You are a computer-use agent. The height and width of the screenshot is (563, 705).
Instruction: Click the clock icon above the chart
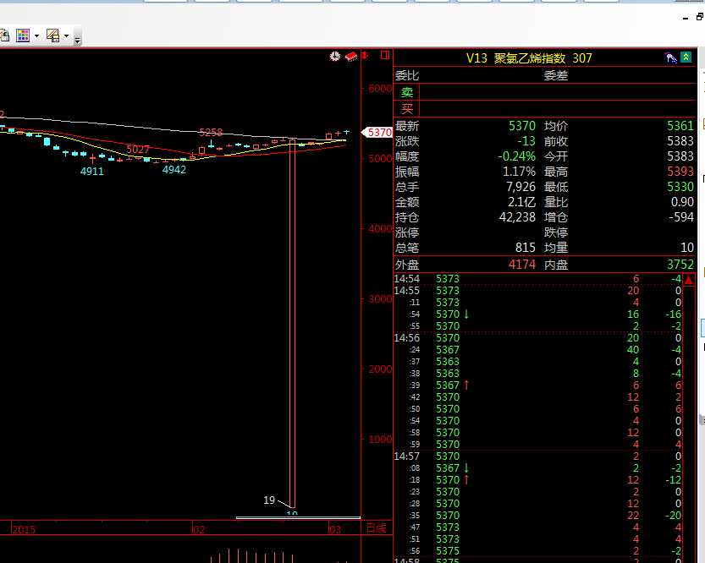tap(335, 56)
